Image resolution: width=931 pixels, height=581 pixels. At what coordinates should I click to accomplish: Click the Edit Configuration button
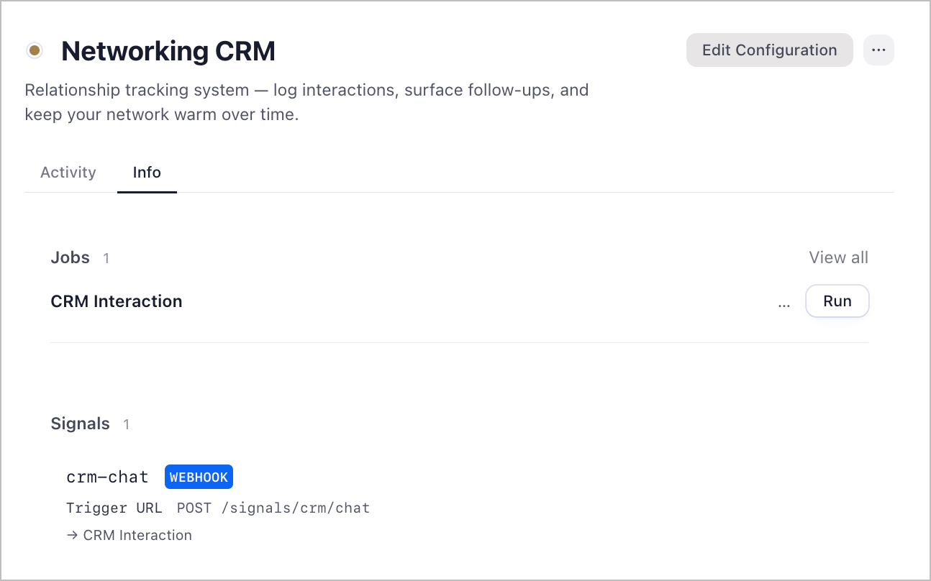[769, 50]
